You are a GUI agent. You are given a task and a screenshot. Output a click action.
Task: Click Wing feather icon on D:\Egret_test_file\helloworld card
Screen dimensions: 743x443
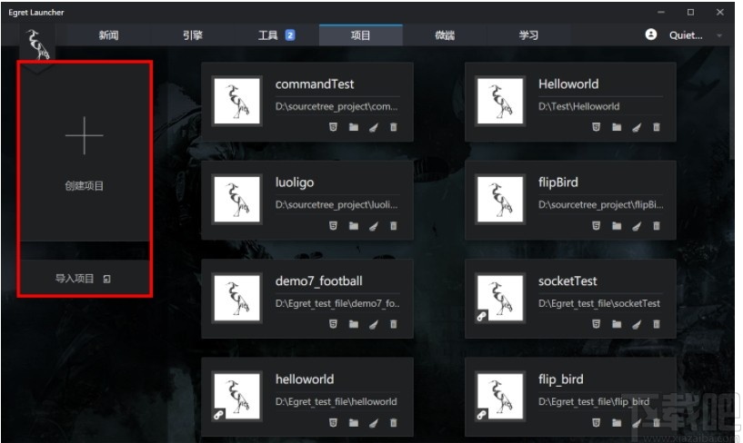pyautogui.click(x=374, y=423)
